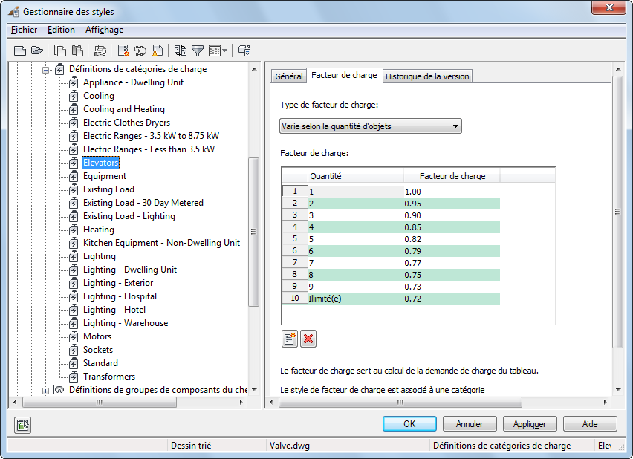Click Facteur de charge column header
Viewport: 633px width, 459px height.
coord(452,176)
